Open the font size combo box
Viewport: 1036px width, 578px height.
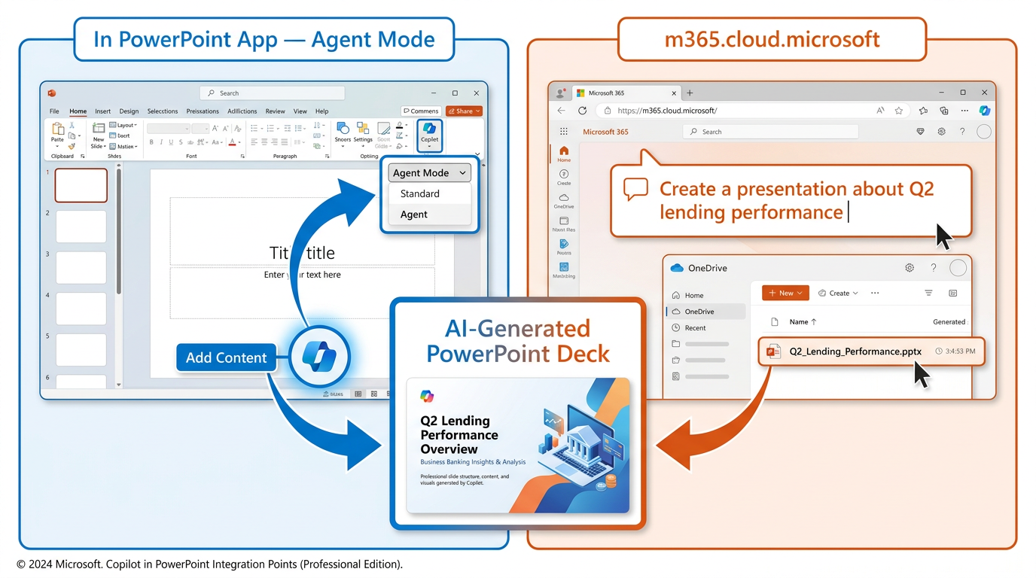[200, 129]
